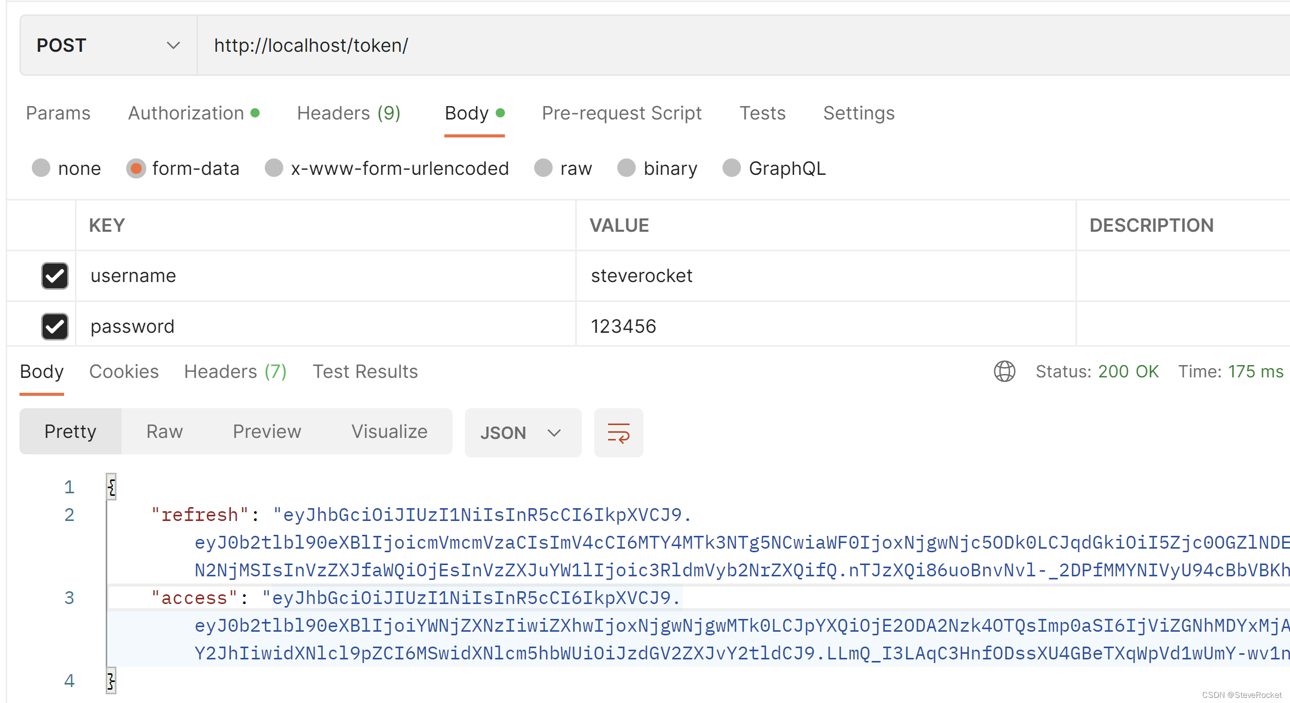Choose the binary body option
Image resolution: width=1290 pixels, height=703 pixels.
pyautogui.click(x=627, y=168)
